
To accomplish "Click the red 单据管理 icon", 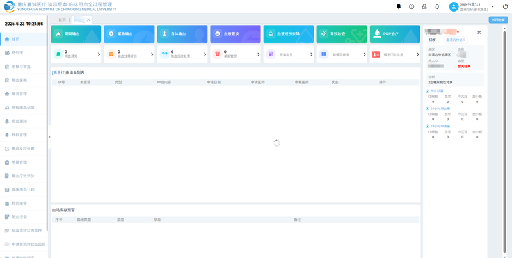I will [x=218, y=54].
